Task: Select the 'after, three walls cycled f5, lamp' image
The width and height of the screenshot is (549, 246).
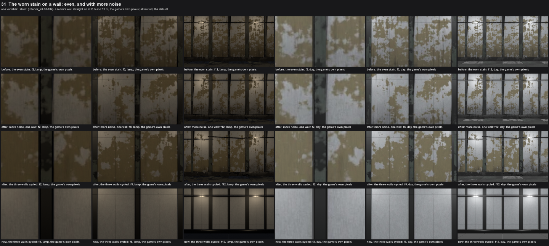Action: tap(138, 157)
